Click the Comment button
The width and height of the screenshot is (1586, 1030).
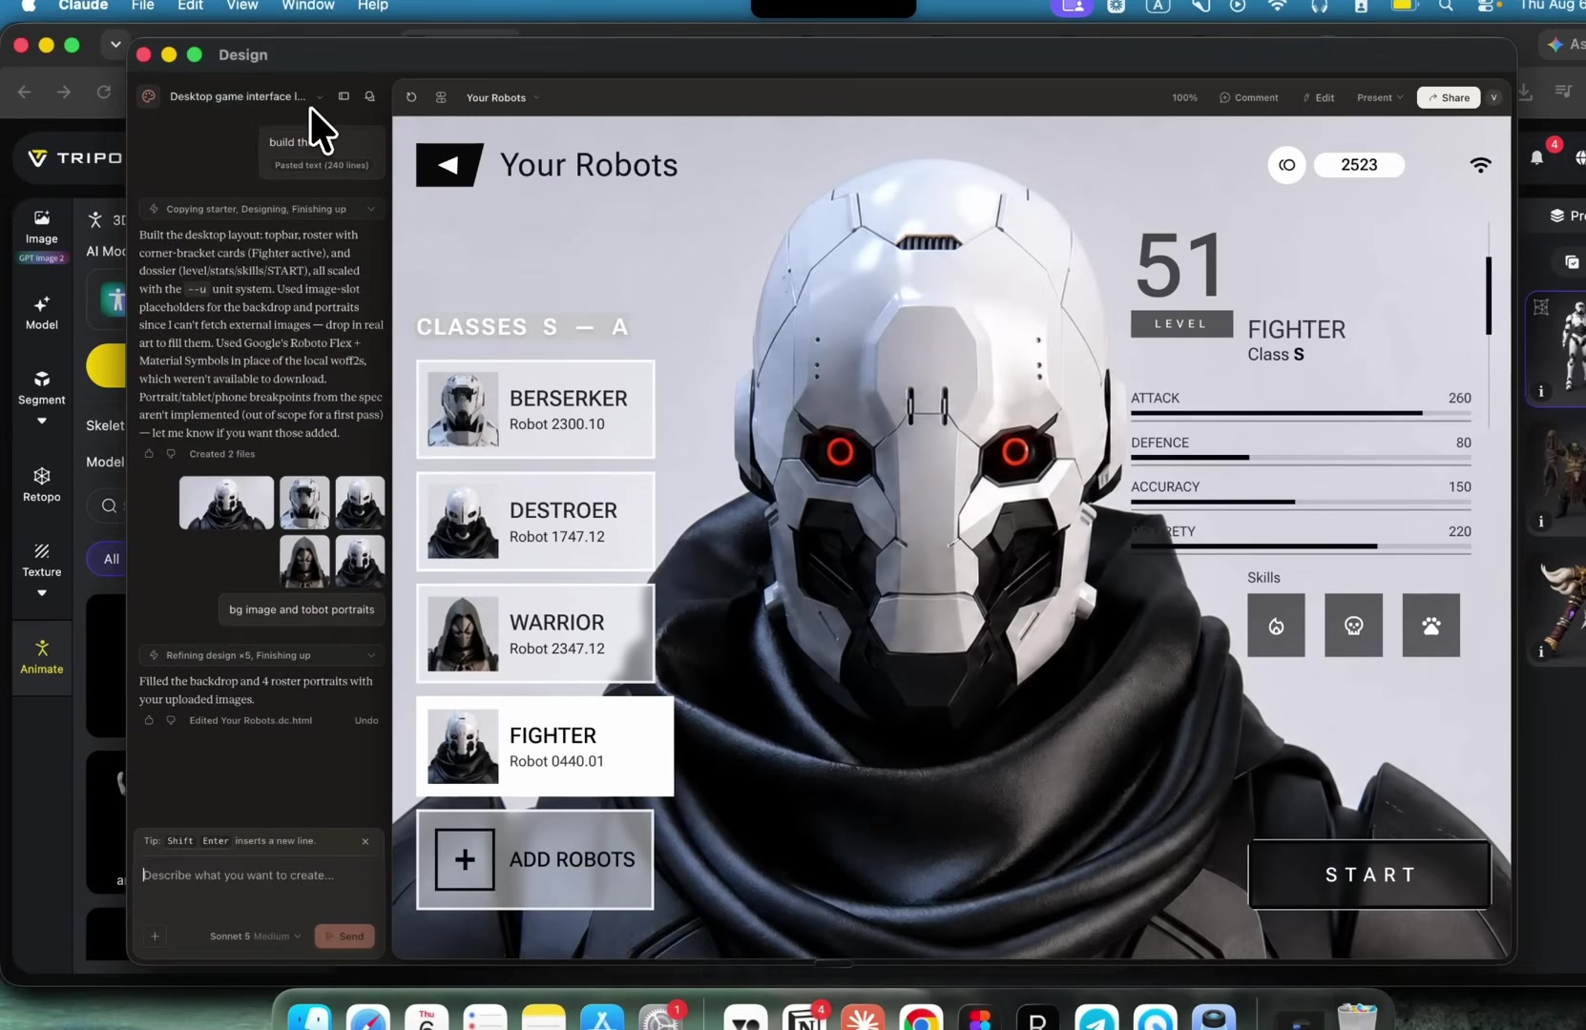1249,97
